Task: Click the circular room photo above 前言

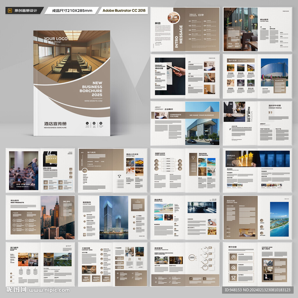Action: point(173,18)
